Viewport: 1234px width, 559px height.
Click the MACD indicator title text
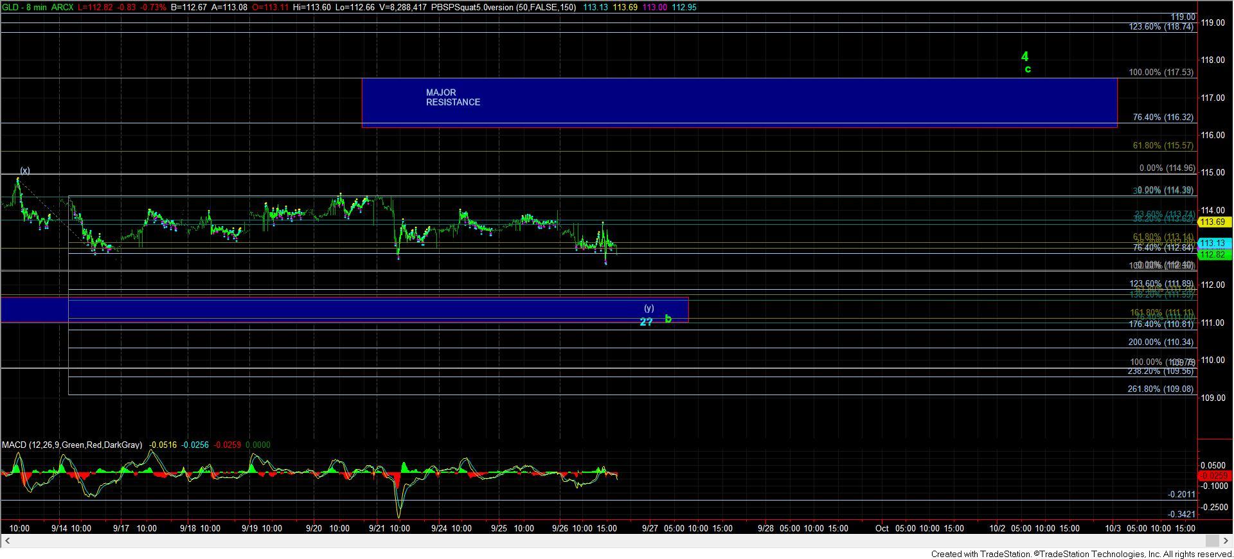point(72,445)
